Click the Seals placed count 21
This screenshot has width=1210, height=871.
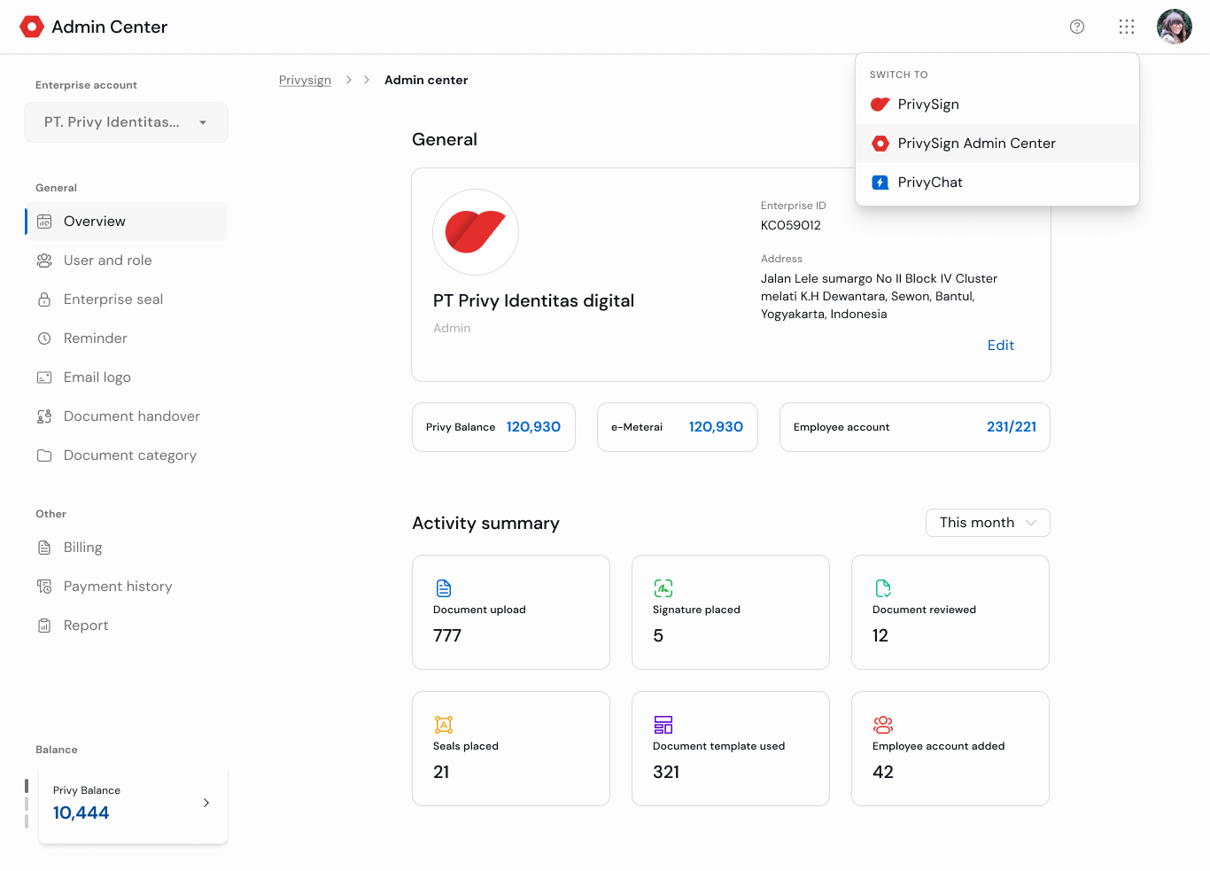click(x=441, y=773)
